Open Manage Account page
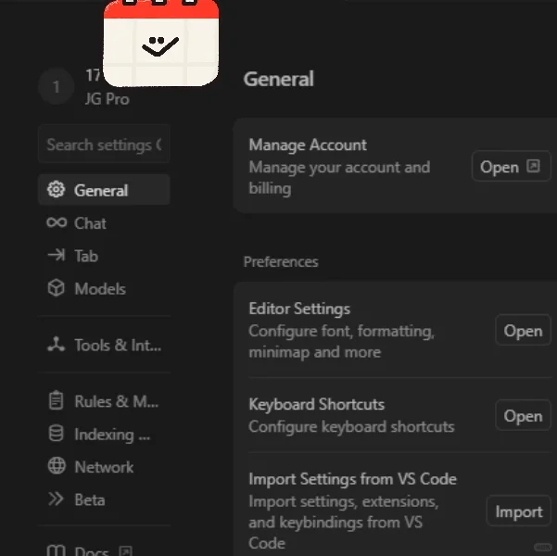This screenshot has height=556, width=557. [512, 166]
